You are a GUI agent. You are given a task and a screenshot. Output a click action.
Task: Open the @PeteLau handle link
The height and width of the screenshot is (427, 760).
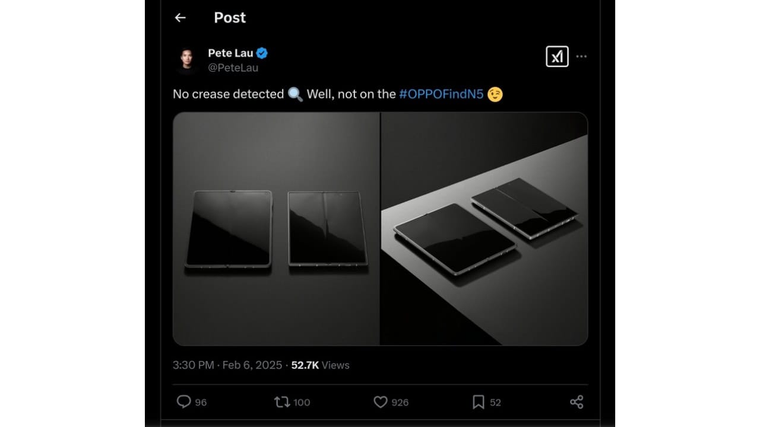[233, 68]
